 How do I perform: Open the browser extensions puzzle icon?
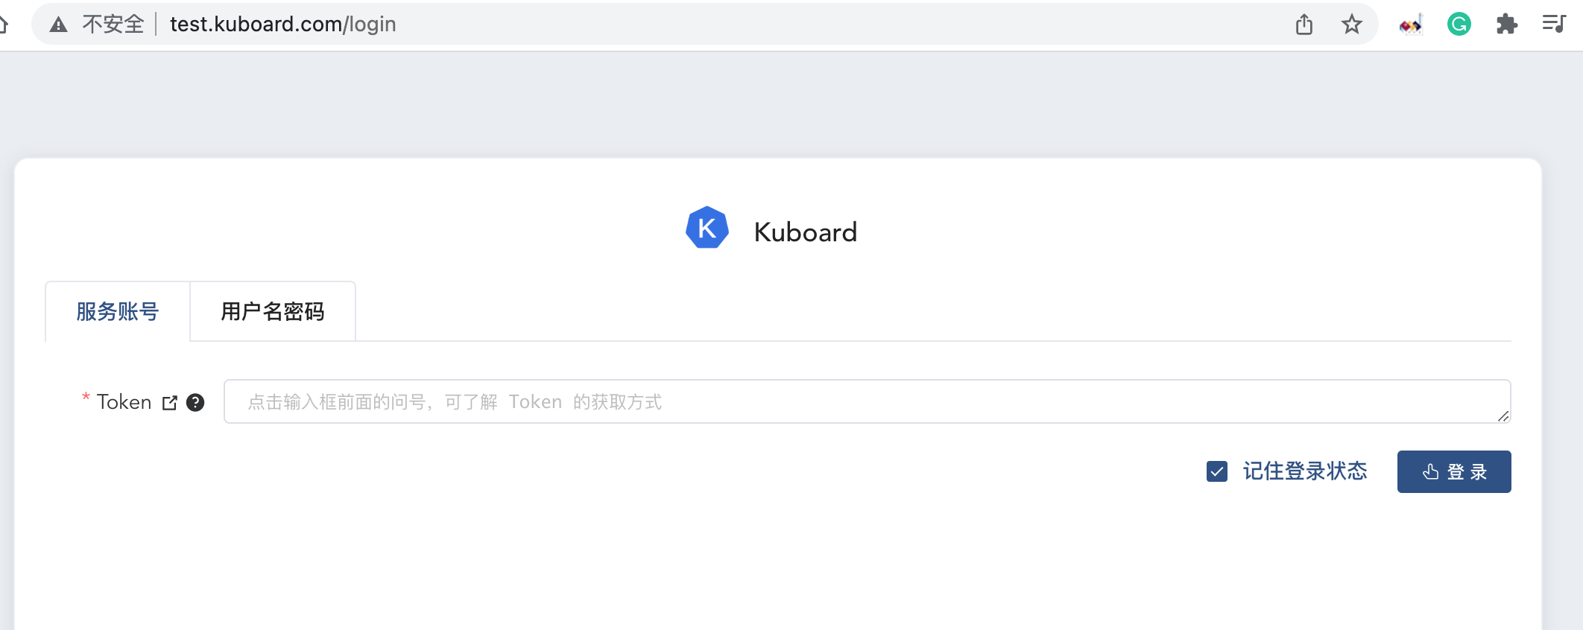click(1508, 23)
